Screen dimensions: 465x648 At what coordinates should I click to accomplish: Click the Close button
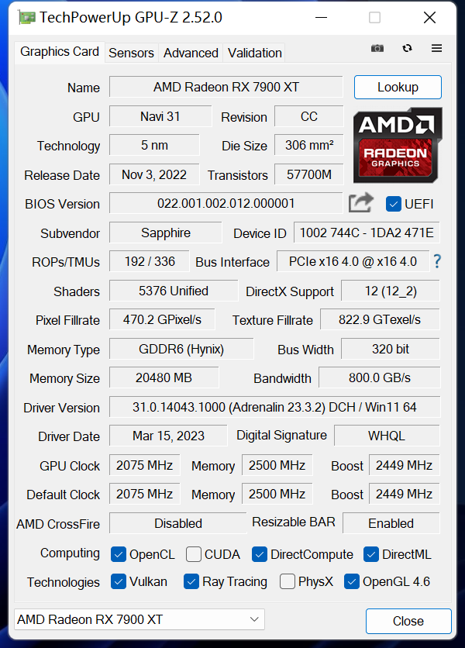(408, 621)
